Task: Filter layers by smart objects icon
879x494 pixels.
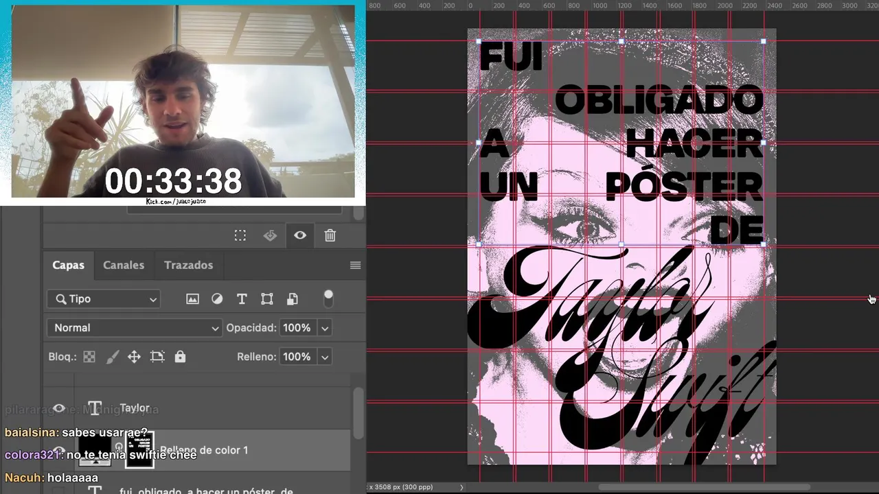Action: 292,299
